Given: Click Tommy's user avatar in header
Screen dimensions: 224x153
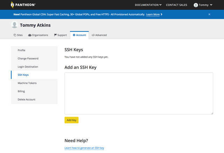Looking at the screenshot, I should (x=196, y=5).
